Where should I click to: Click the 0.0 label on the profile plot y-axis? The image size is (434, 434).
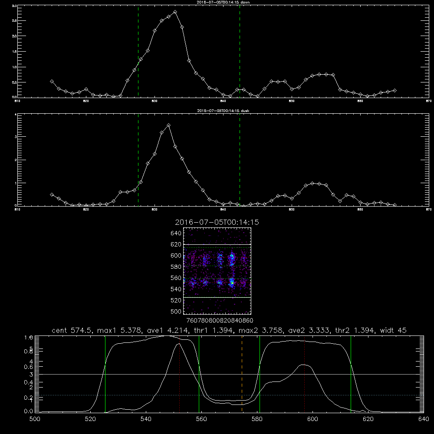coord(29,411)
